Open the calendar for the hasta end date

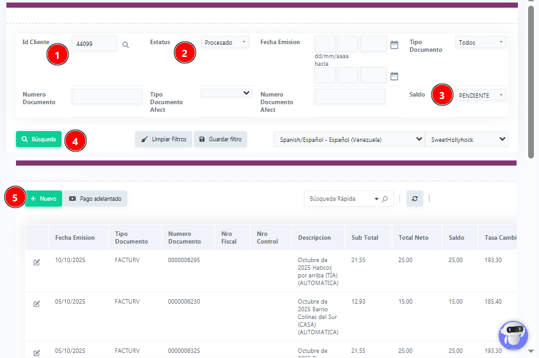394,76
